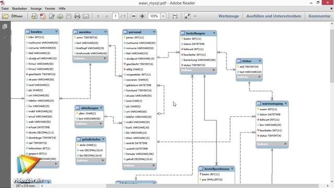Zoom in with the plus button
The height and width of the screenshot is (188, 334).
(x=142, y=16)
